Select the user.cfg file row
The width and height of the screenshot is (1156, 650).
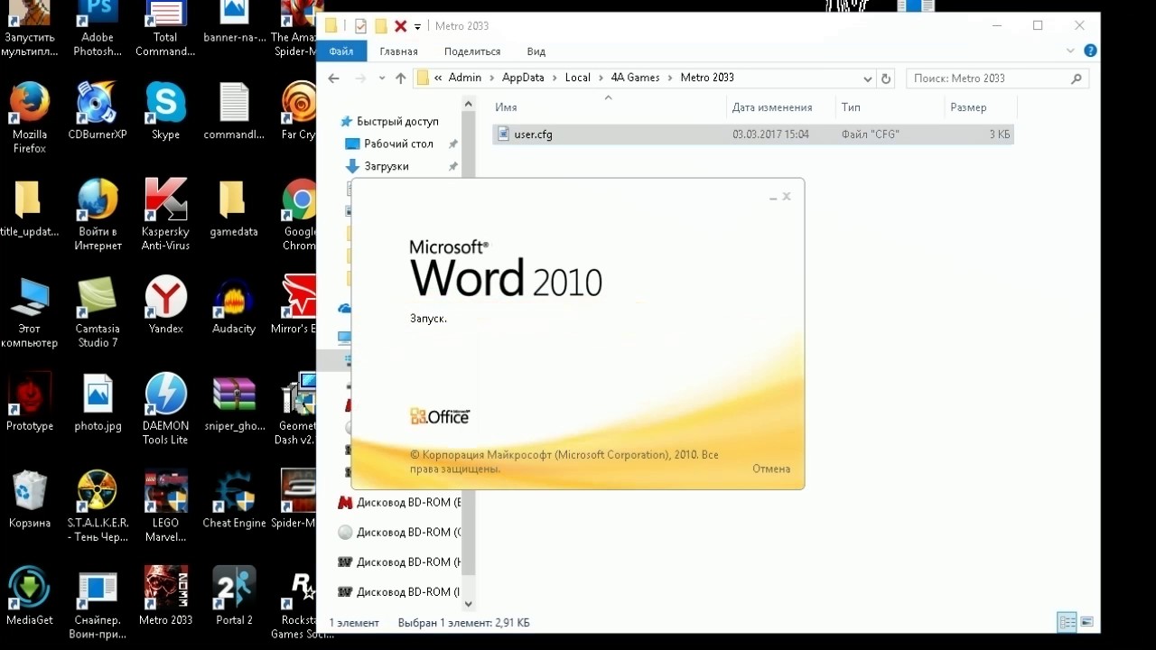click(753, 135)
